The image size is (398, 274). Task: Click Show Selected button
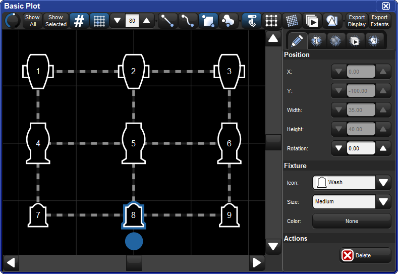(56, 21)
